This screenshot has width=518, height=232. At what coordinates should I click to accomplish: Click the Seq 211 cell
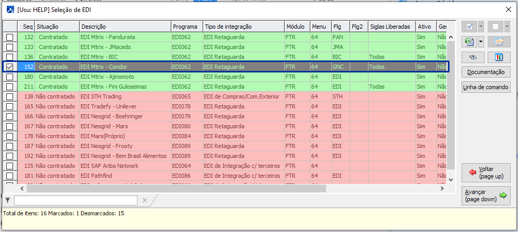pos(26,87)
